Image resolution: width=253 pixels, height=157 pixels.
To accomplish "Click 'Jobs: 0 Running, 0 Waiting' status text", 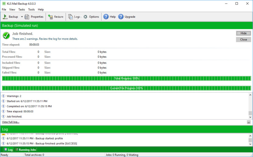I will (122, 155).
